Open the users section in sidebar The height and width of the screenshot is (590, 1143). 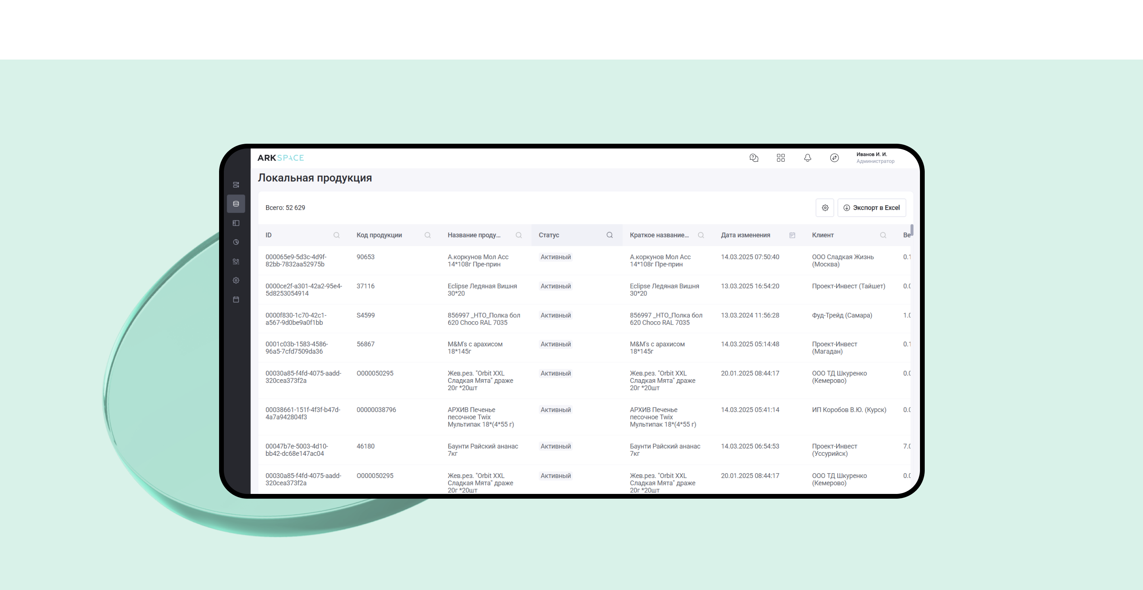pos(236,262)
